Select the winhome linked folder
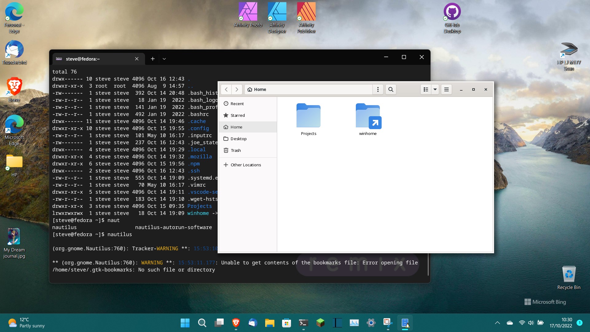 coord(368,119)
